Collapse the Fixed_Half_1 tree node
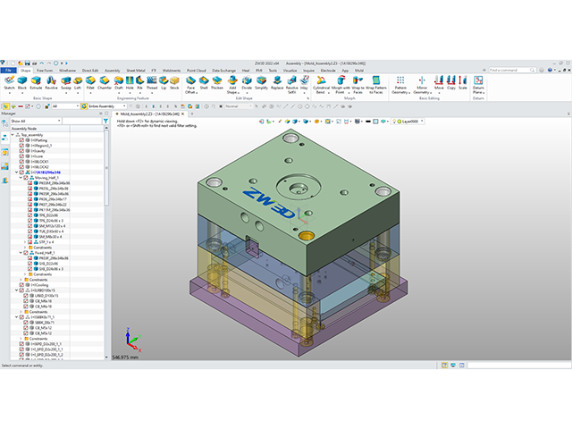Image resolution: width=572 pixels, height=429 pixels. [x=21, y=252]
